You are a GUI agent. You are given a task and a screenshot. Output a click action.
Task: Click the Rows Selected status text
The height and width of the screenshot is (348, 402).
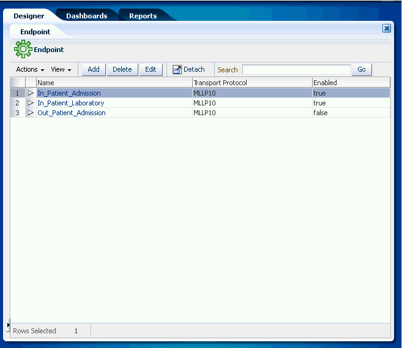(x=34, y=331)
